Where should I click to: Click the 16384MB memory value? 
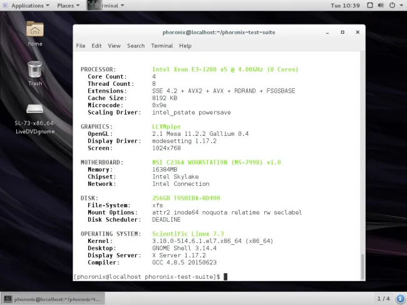[x=165, y=170]
